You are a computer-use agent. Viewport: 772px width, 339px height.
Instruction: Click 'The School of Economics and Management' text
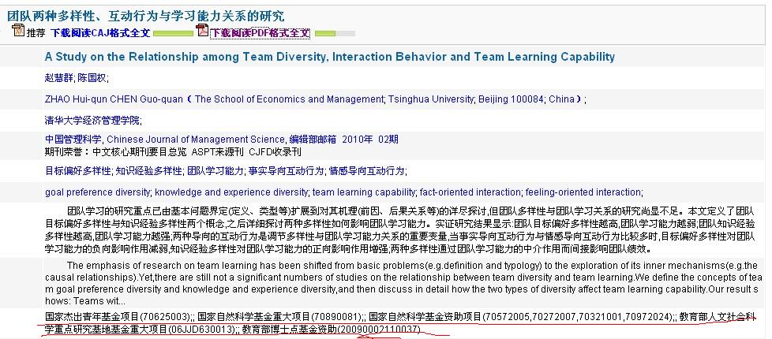[289, 99]
